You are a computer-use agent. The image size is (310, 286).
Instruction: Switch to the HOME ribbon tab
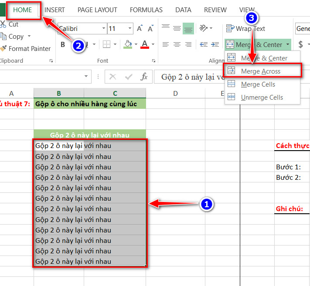coord(22,10)
